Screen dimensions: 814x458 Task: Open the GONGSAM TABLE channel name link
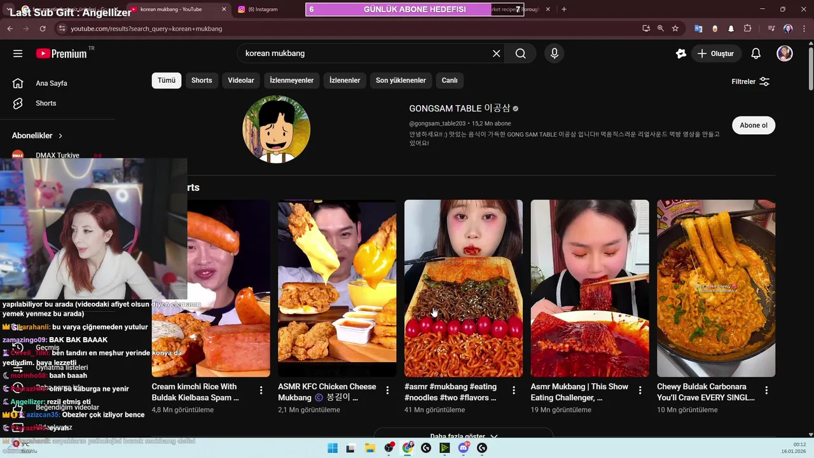[x=459, y=109]
